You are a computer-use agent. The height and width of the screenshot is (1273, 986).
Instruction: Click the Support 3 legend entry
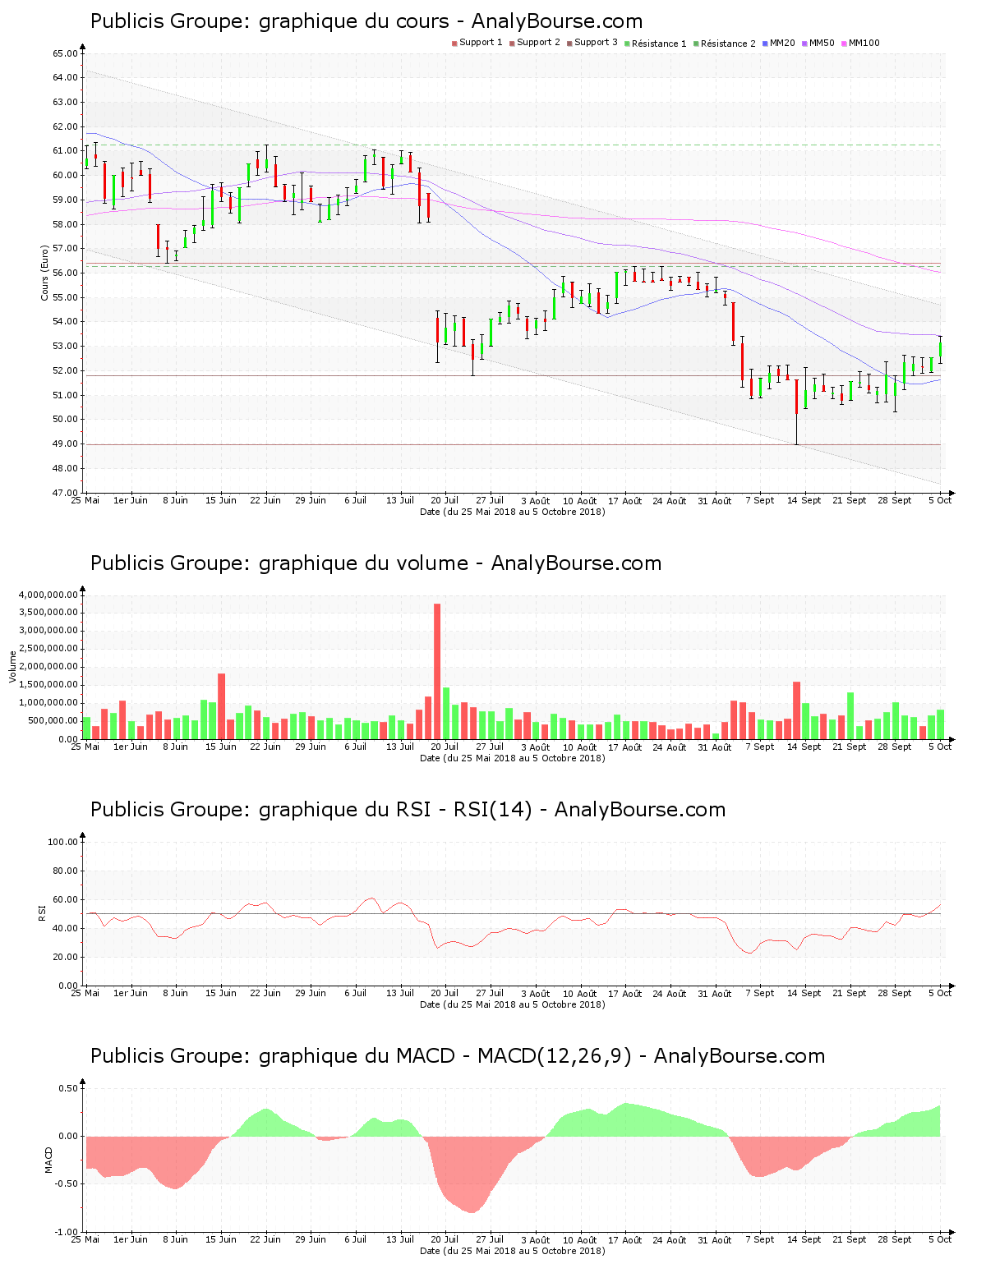click(592, 43)
